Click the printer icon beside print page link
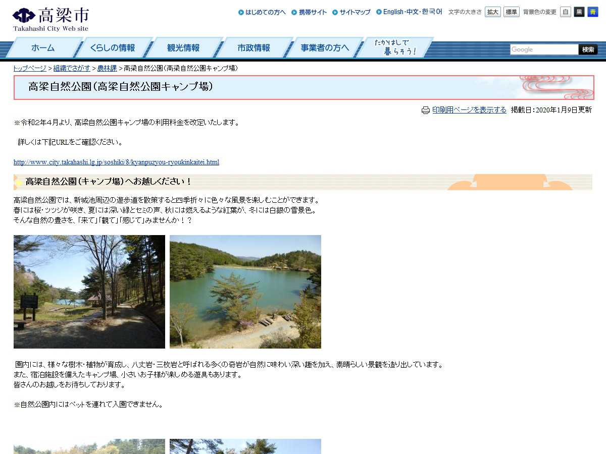The image size is (606, 454). [x=426, y=110]
